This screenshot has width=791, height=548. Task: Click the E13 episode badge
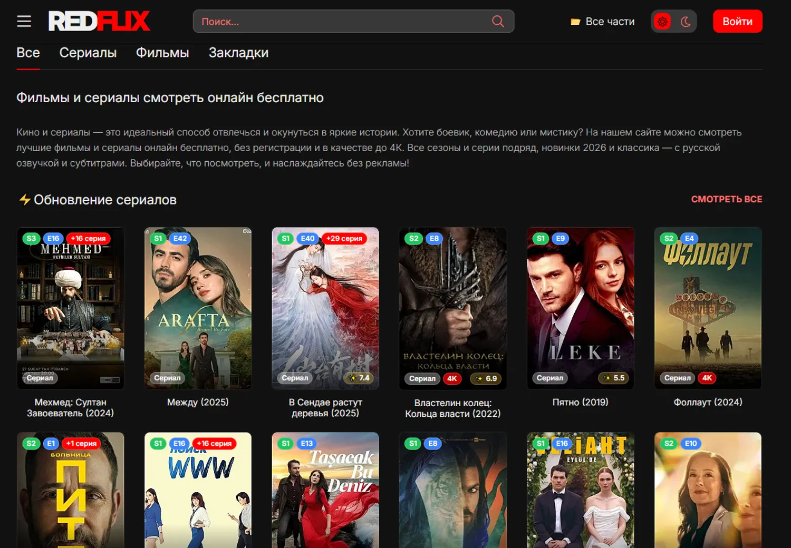307,444
